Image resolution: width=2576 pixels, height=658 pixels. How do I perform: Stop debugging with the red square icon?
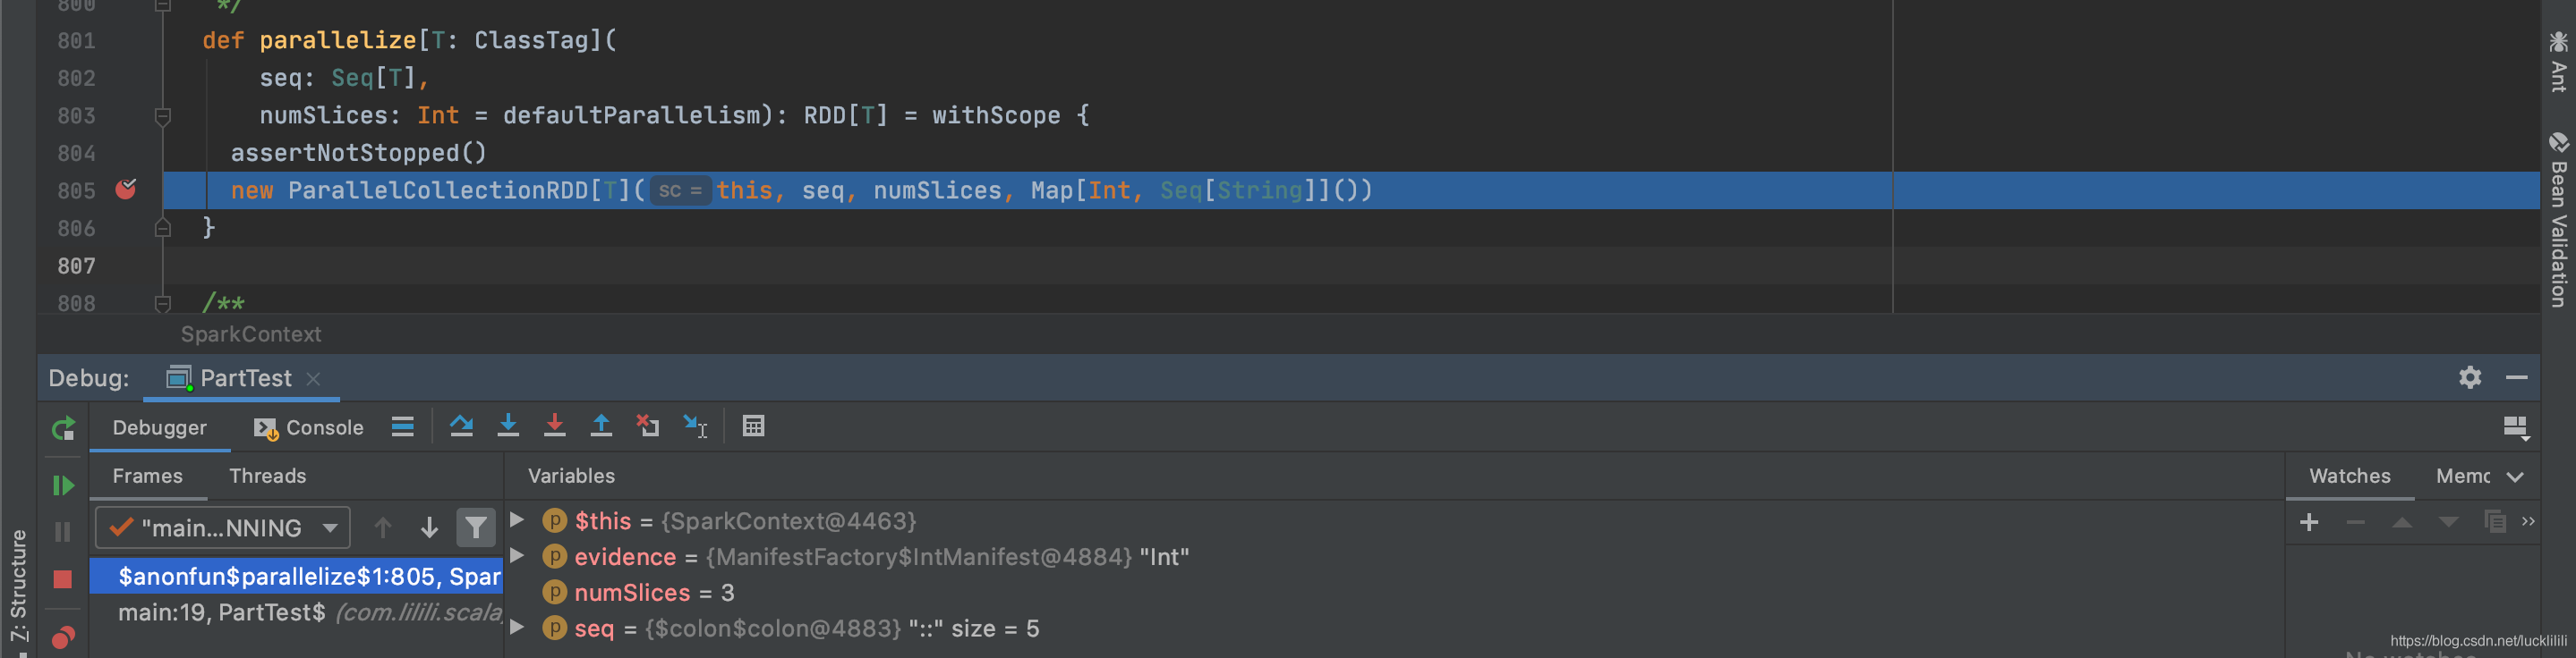coord(63,579)
